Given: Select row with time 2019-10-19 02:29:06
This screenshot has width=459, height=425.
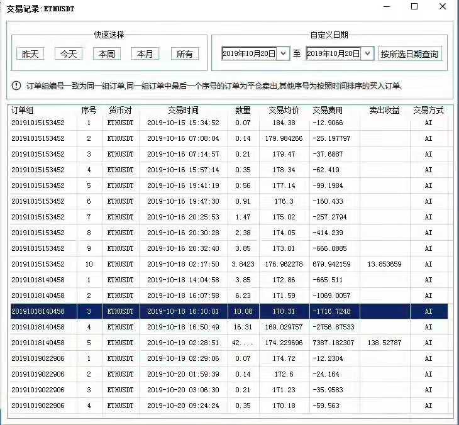Looking at the screenshot, I should point(229,358).
